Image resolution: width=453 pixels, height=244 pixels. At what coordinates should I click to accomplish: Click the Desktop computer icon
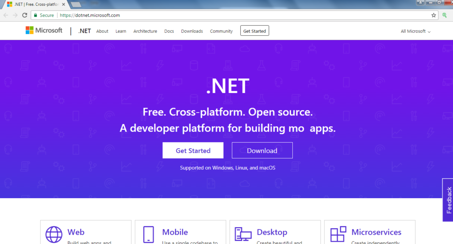243,234
